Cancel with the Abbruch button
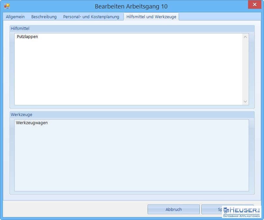 click(173, 209)
